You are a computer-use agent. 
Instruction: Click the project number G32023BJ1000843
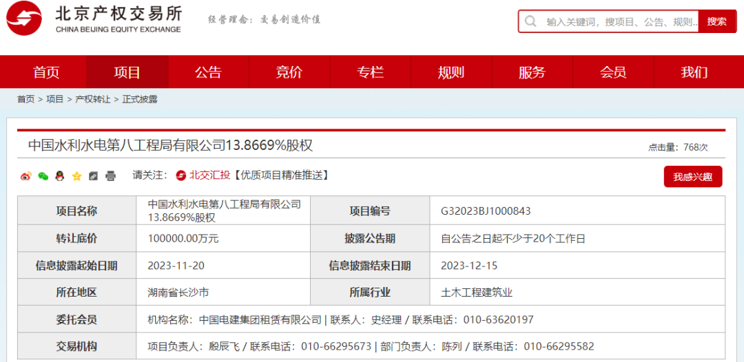tap(486, 211)
